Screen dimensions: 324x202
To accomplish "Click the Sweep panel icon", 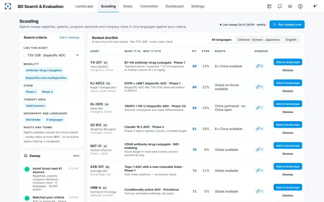I will tap(26, 156).
